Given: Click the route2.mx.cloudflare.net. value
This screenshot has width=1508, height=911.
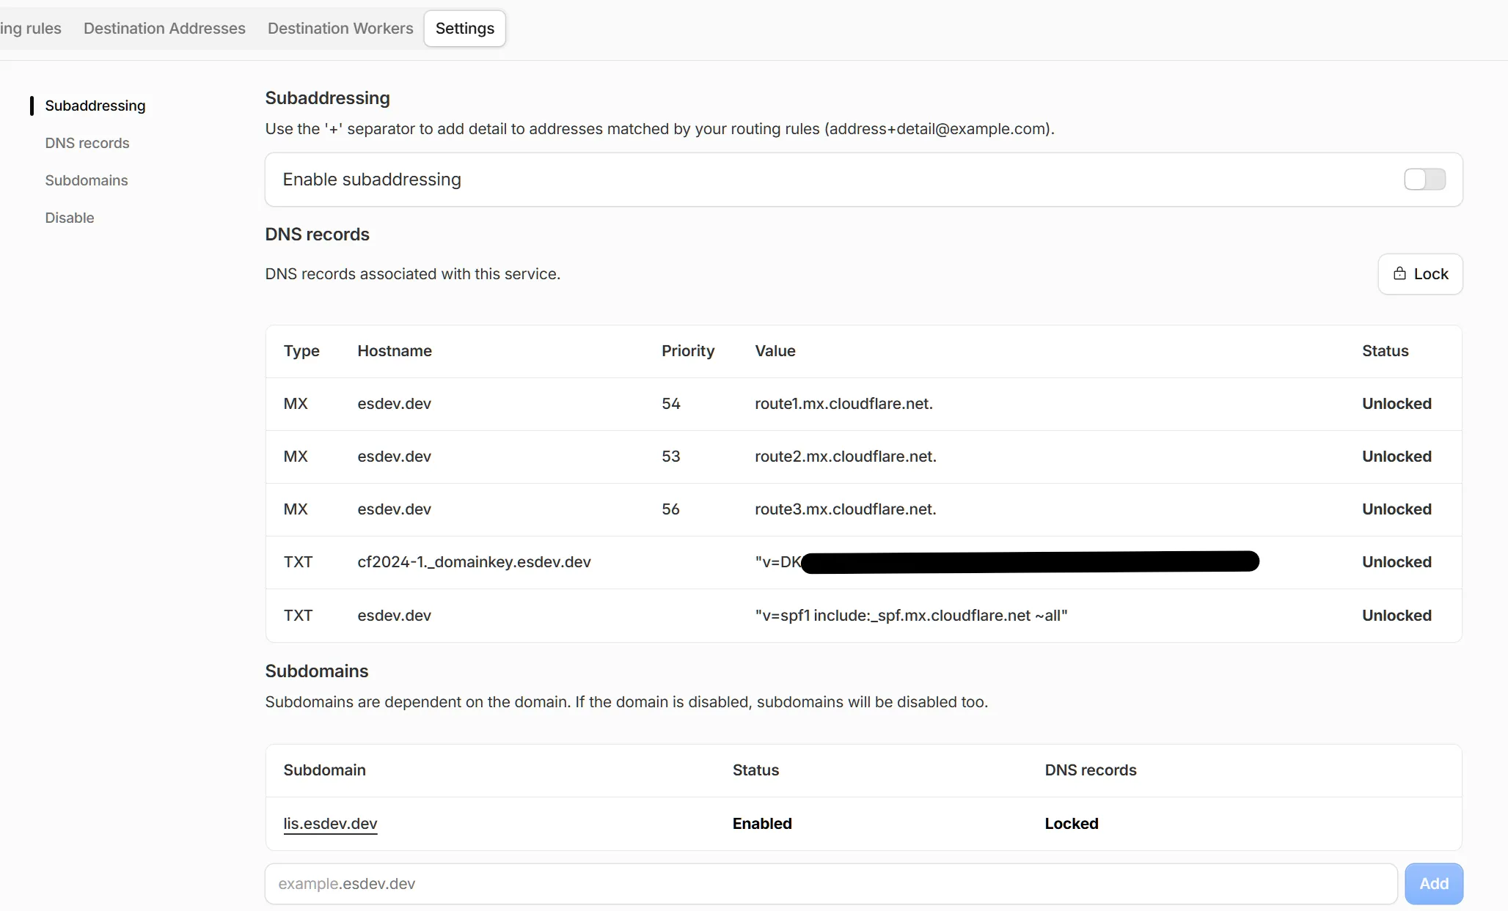Looking at the screenshot, I should click(846, 457).
